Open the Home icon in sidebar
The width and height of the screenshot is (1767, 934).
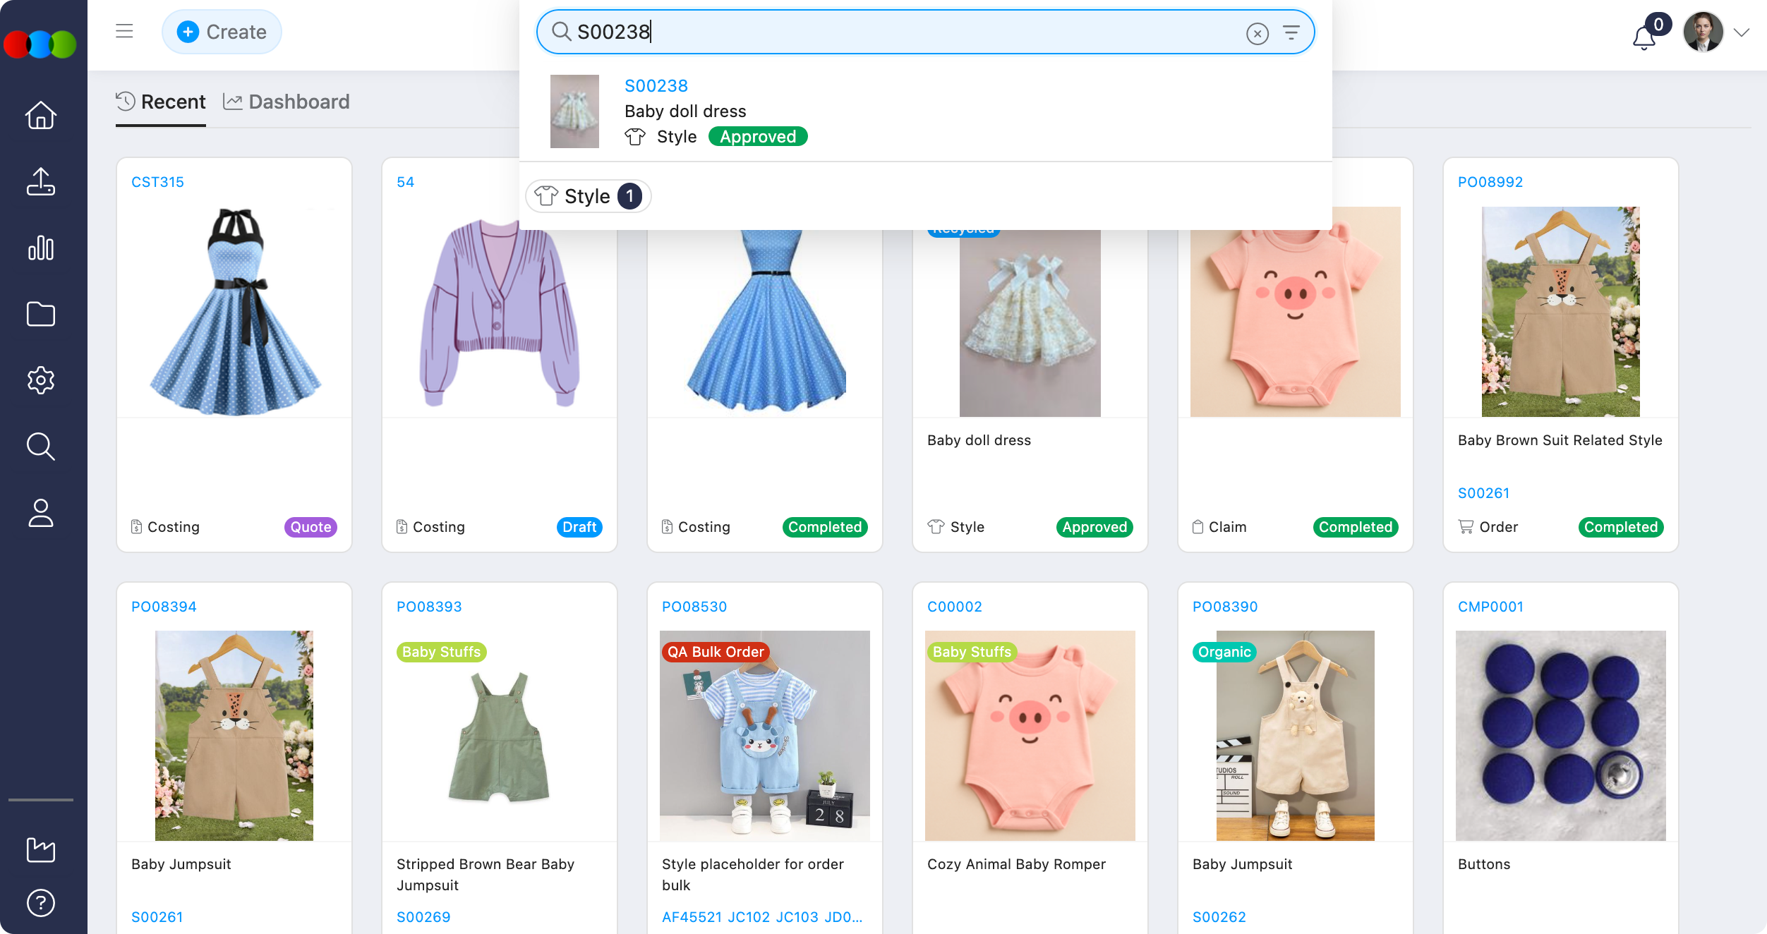[x=41, y=115]
